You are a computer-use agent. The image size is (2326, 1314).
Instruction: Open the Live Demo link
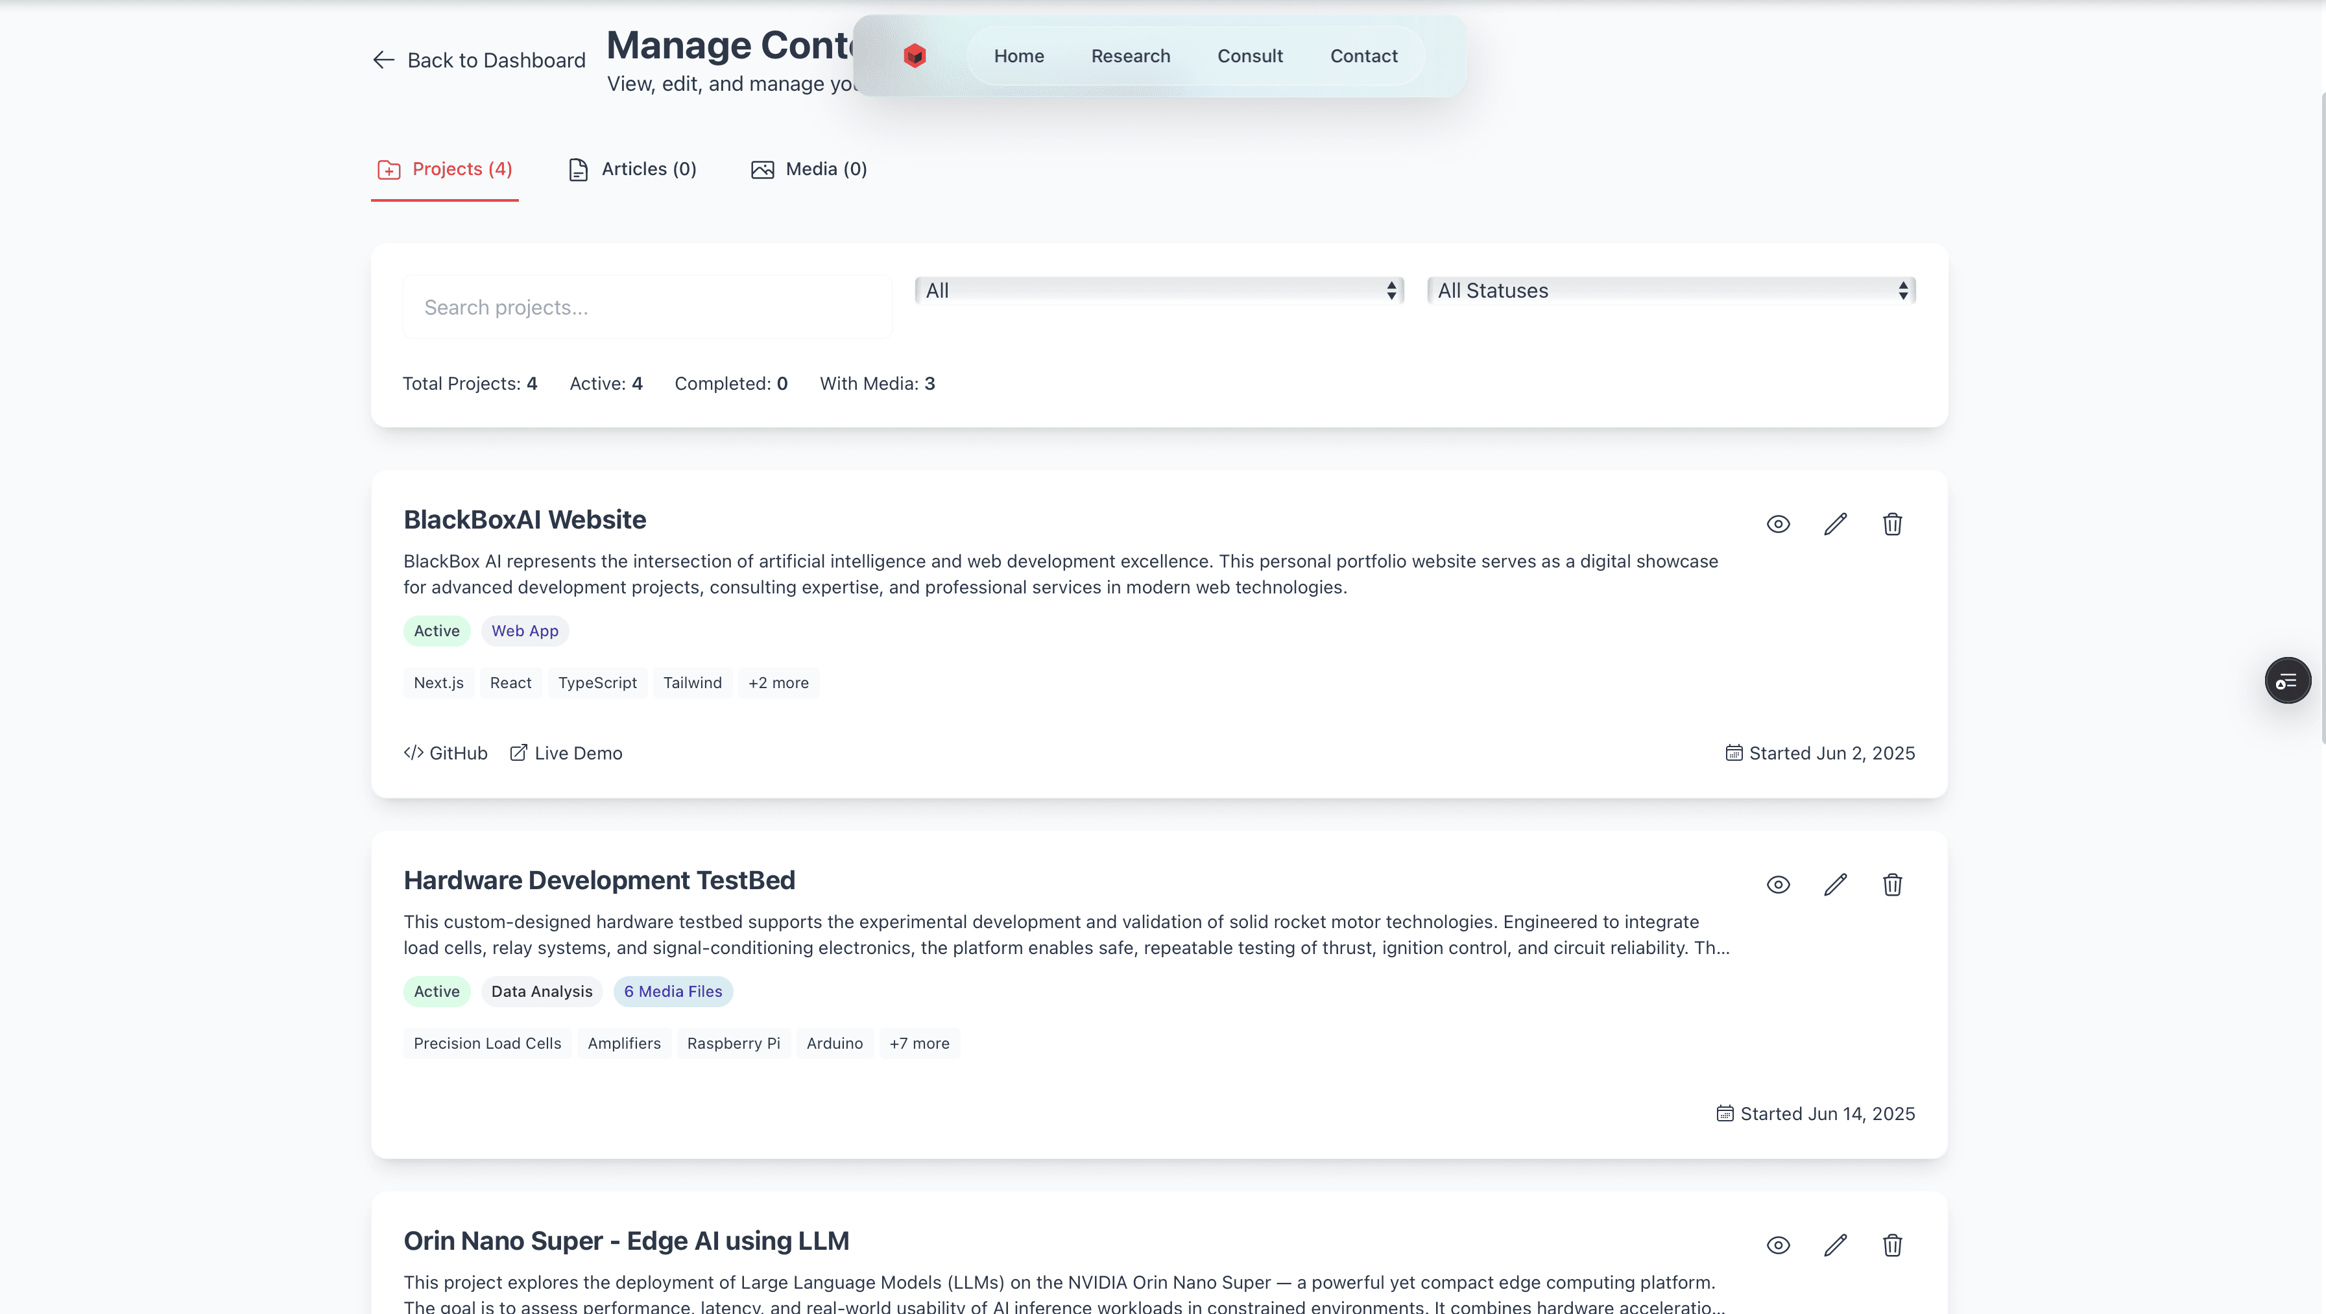click(566, 752)
